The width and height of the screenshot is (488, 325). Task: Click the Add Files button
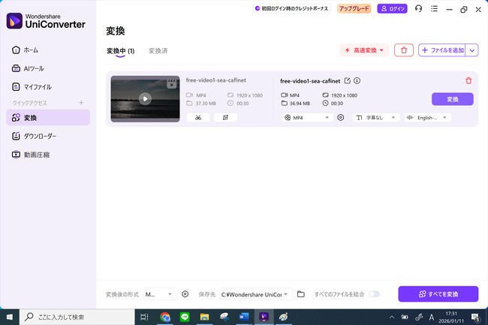(x=442, y=50)
